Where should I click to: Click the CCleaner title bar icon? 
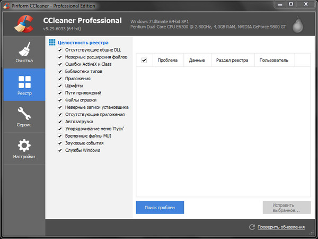(x=6, y=6)
